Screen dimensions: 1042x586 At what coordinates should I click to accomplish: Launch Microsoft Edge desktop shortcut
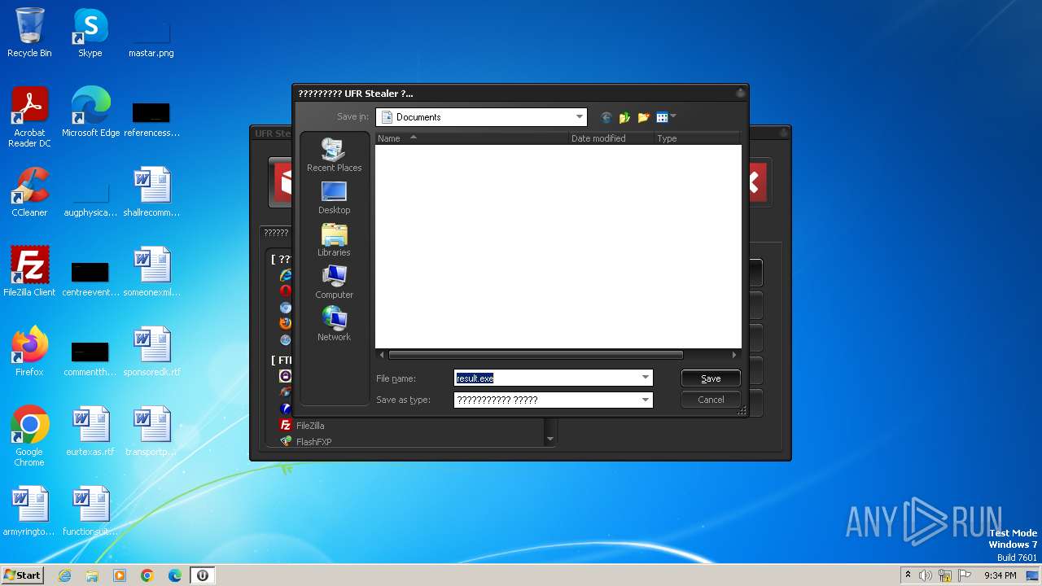click(90, 112)
